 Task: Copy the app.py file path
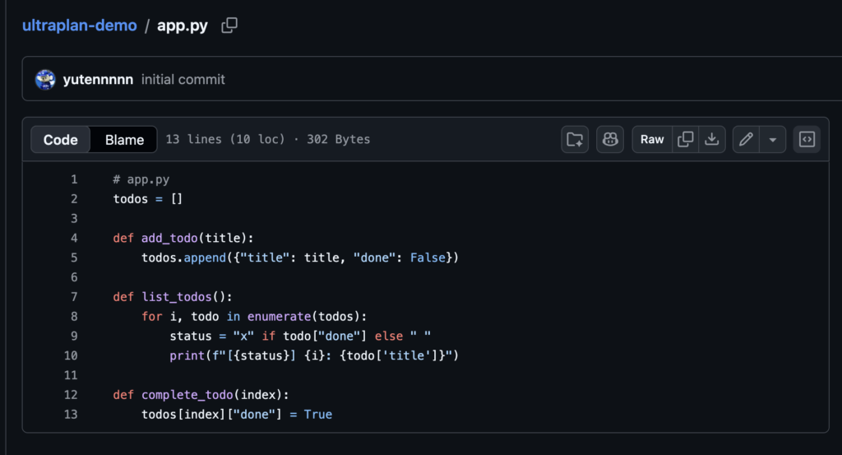coord(229,26)
